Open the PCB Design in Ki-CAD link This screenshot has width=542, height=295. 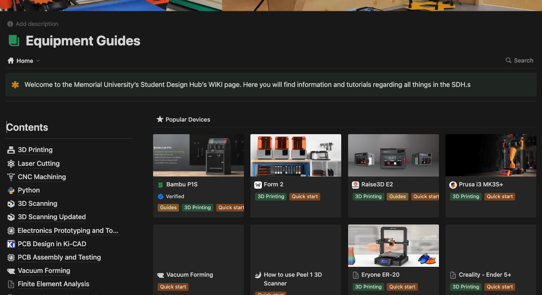52,244
